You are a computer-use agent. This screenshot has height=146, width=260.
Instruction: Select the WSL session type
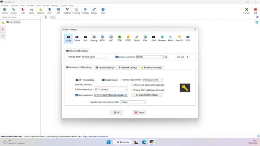click(x=188, y=39)
